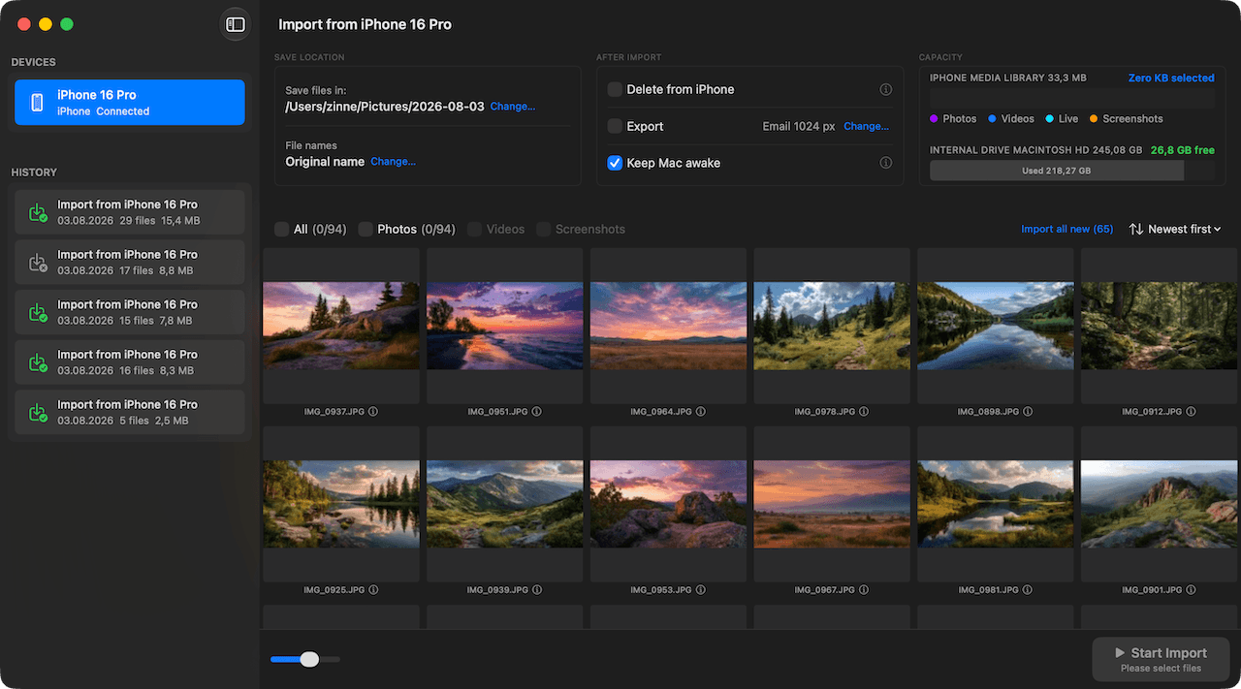Open history entry with 17 files
The height and width of the screenshot is (689, 1241).
click(130, 263)
